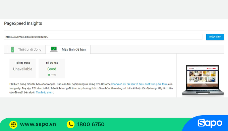
Task: Focus the URL input with sunmax.bizwebvietnam.net
Action: [103, 37]
